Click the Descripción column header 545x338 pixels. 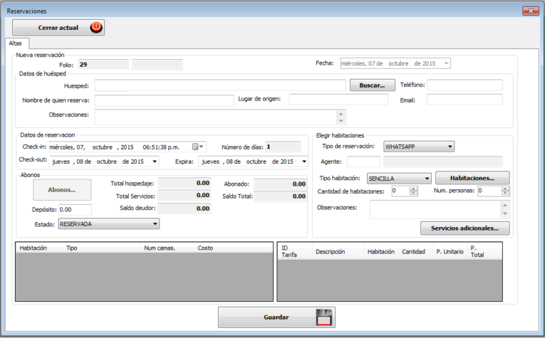click(x=338, y=252)
